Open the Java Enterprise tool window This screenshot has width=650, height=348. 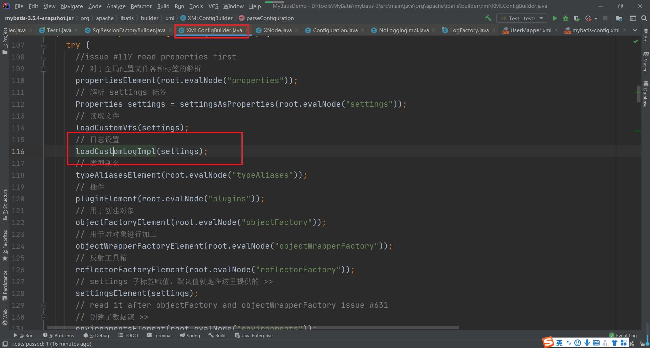(x=254, y=335)
